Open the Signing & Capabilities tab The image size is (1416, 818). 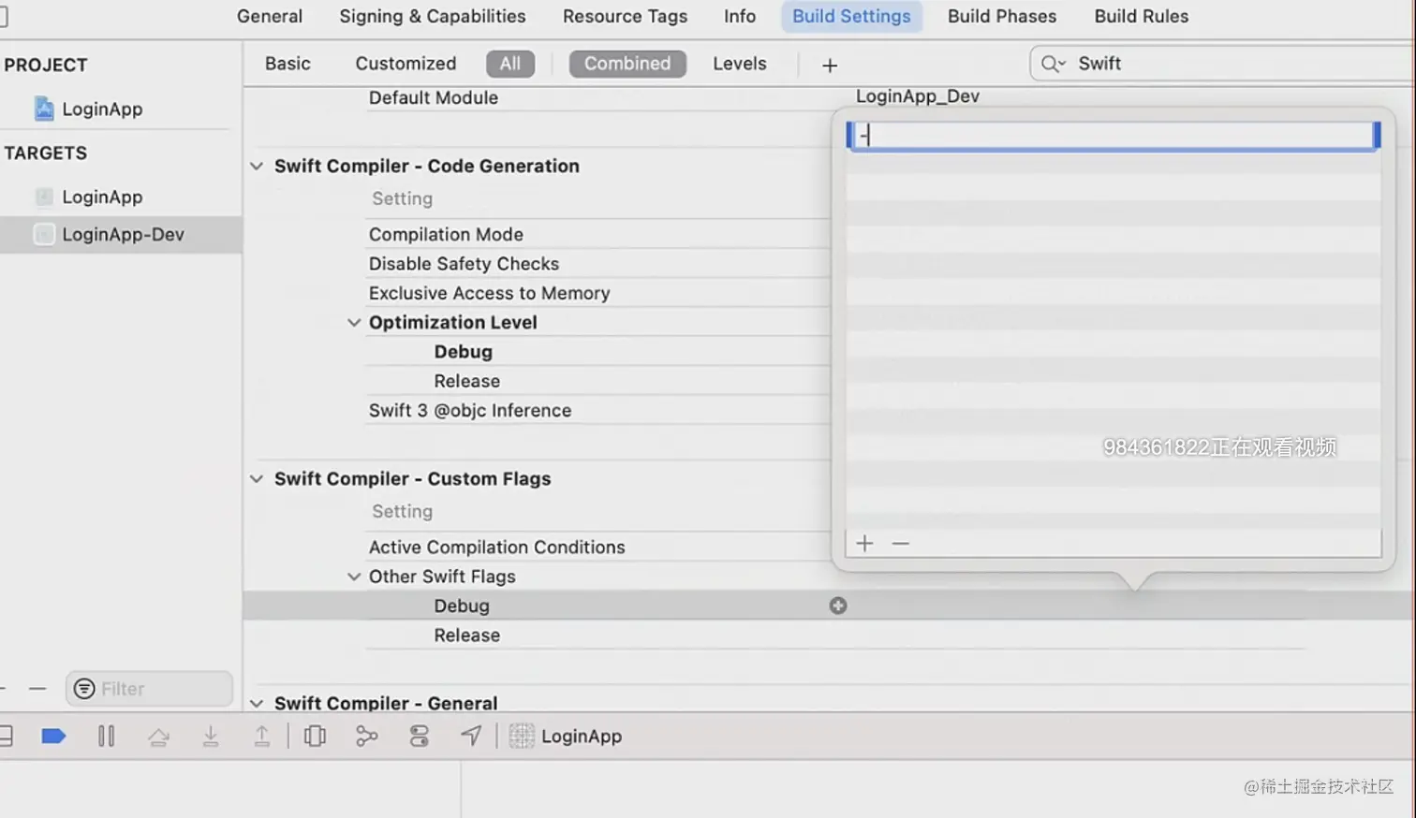pos(433,17)
